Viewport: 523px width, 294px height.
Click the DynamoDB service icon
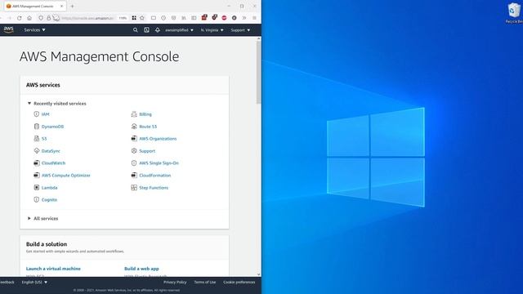(36, 127)
